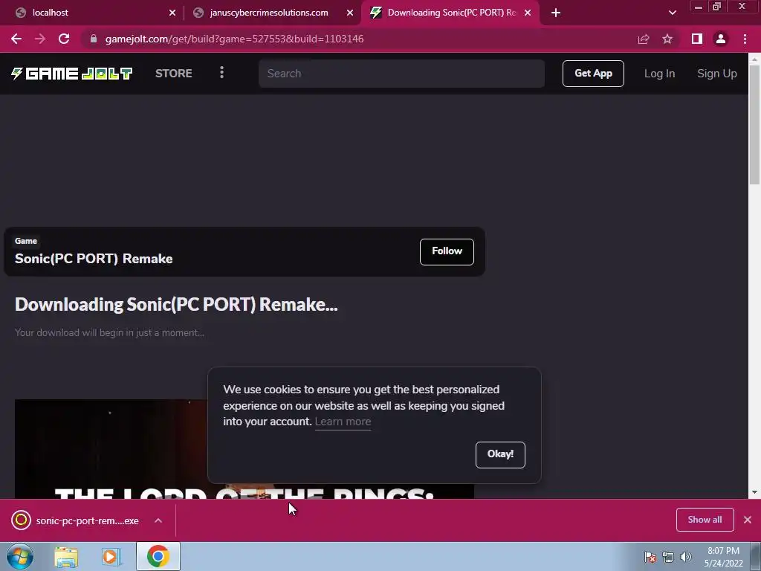Close the downloads bar

748,520
